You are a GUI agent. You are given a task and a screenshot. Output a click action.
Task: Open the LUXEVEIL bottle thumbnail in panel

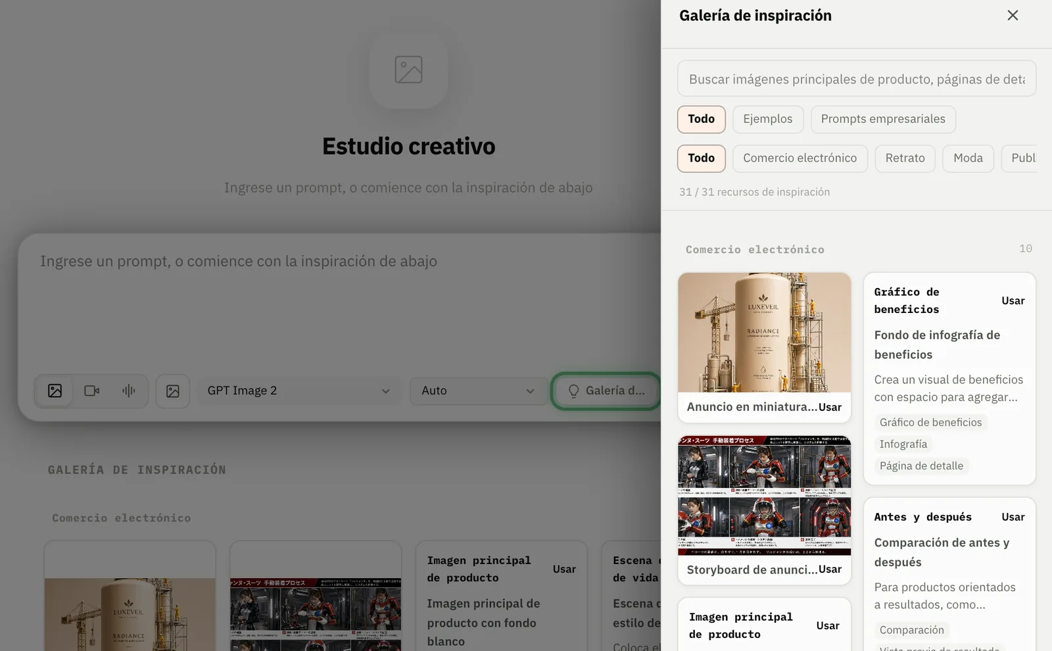click(764, 333)
